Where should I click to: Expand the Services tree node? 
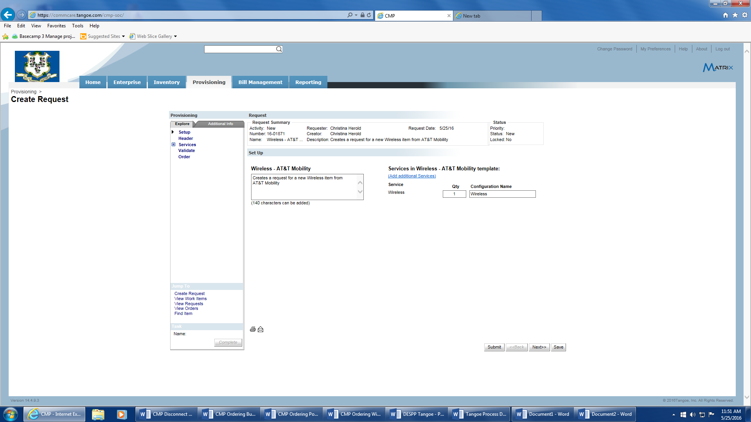(173, 145)
